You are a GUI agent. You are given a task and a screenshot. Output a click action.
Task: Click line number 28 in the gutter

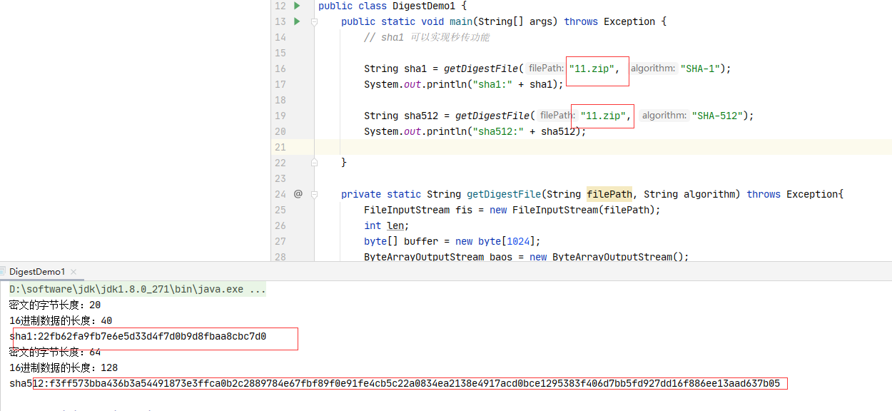click(280, 257)
